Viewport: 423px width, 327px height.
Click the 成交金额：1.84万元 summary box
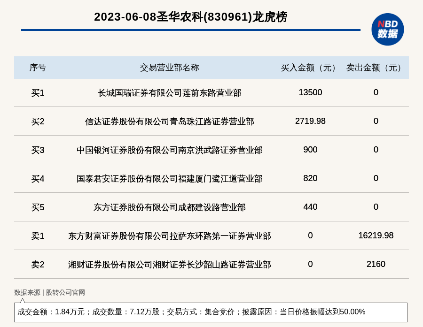coord(211,312)
